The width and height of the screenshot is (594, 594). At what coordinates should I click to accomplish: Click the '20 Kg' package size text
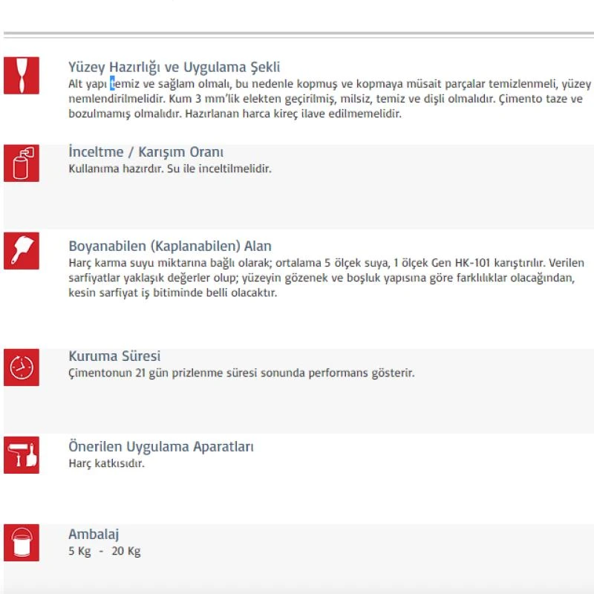click(125, 551)
